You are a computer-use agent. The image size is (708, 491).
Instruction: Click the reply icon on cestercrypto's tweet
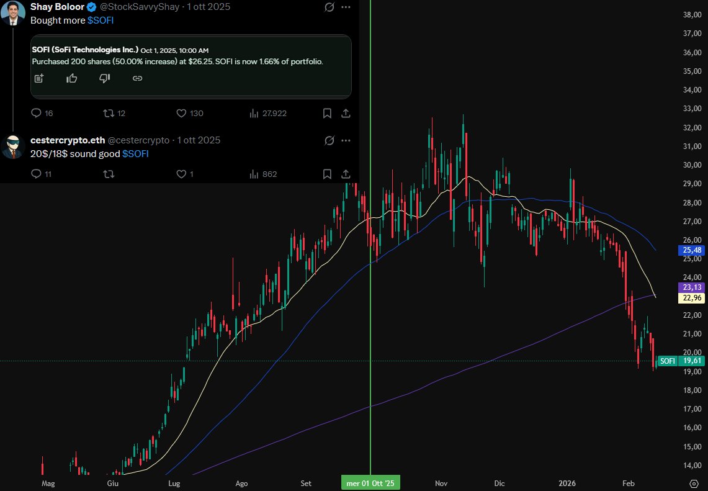(36, 174)
